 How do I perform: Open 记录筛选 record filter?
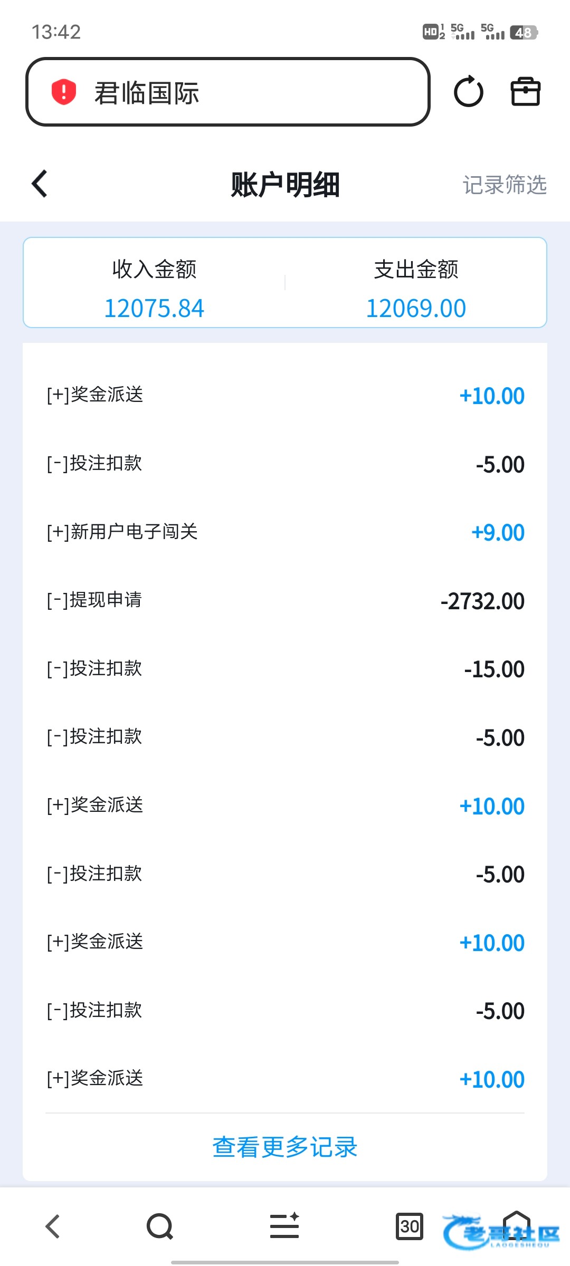point(505,185)
